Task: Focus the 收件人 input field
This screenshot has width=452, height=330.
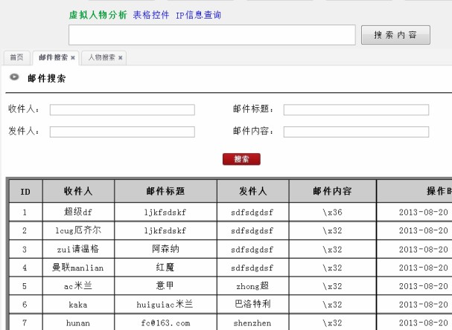Action: (122, 109)
